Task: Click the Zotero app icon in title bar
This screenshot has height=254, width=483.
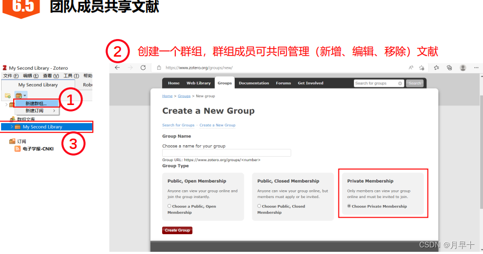Action: coord(4,68)
